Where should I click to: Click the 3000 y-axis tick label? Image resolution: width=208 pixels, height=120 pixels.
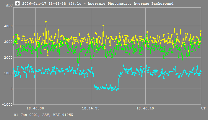(8, 42)
